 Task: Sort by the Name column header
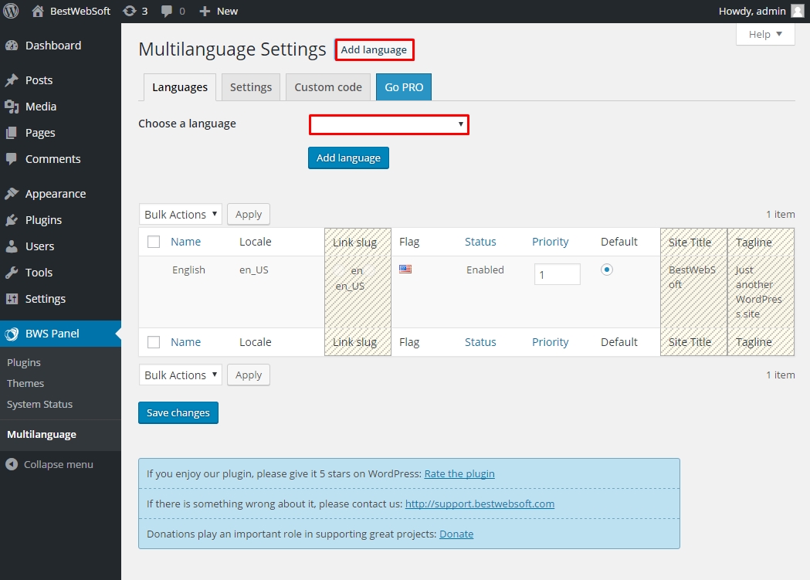185,242
